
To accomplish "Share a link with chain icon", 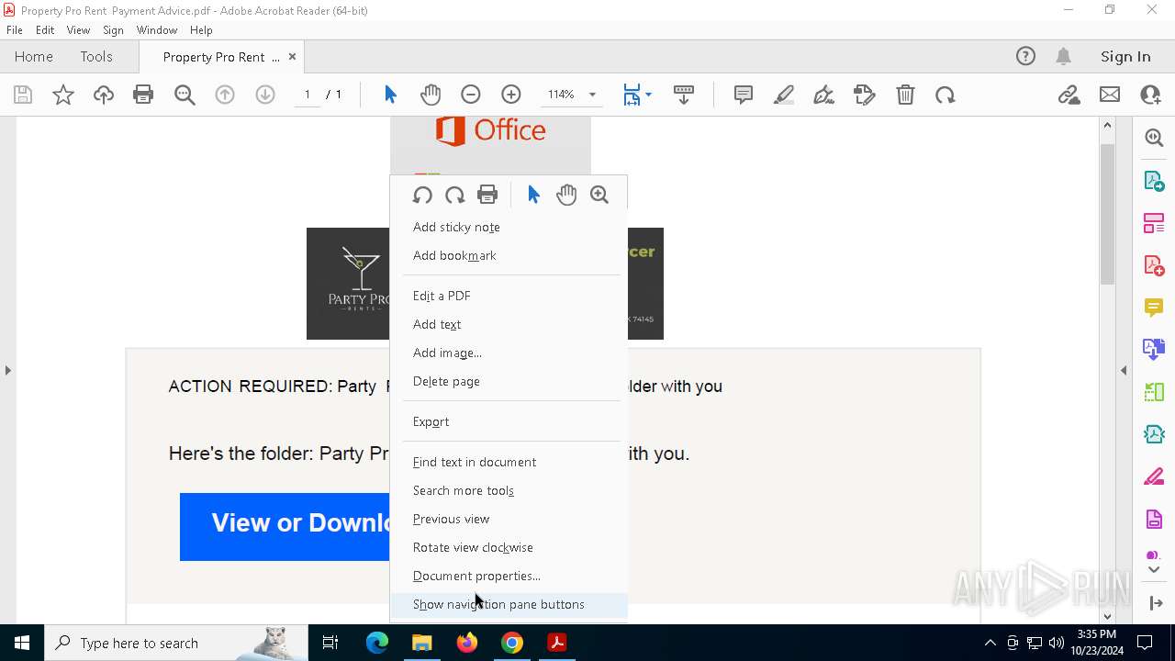I will [1069, 95].
